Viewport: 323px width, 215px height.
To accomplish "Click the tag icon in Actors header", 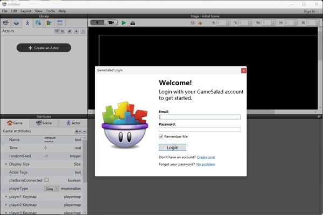I will click(x=69, y=32).
